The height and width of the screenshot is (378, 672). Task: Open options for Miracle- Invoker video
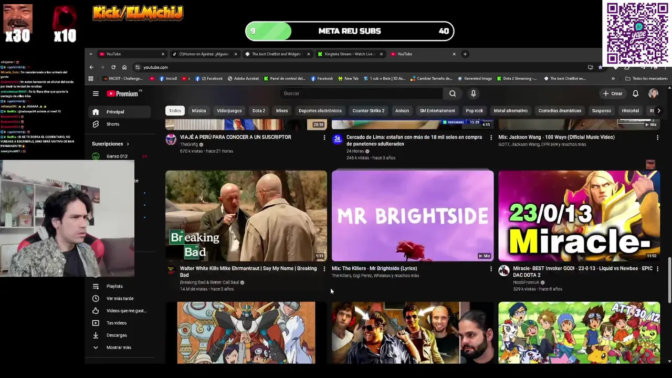pos(657,269)
